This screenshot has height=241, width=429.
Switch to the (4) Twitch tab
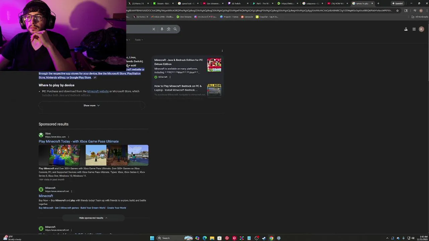tap(238, 3)
